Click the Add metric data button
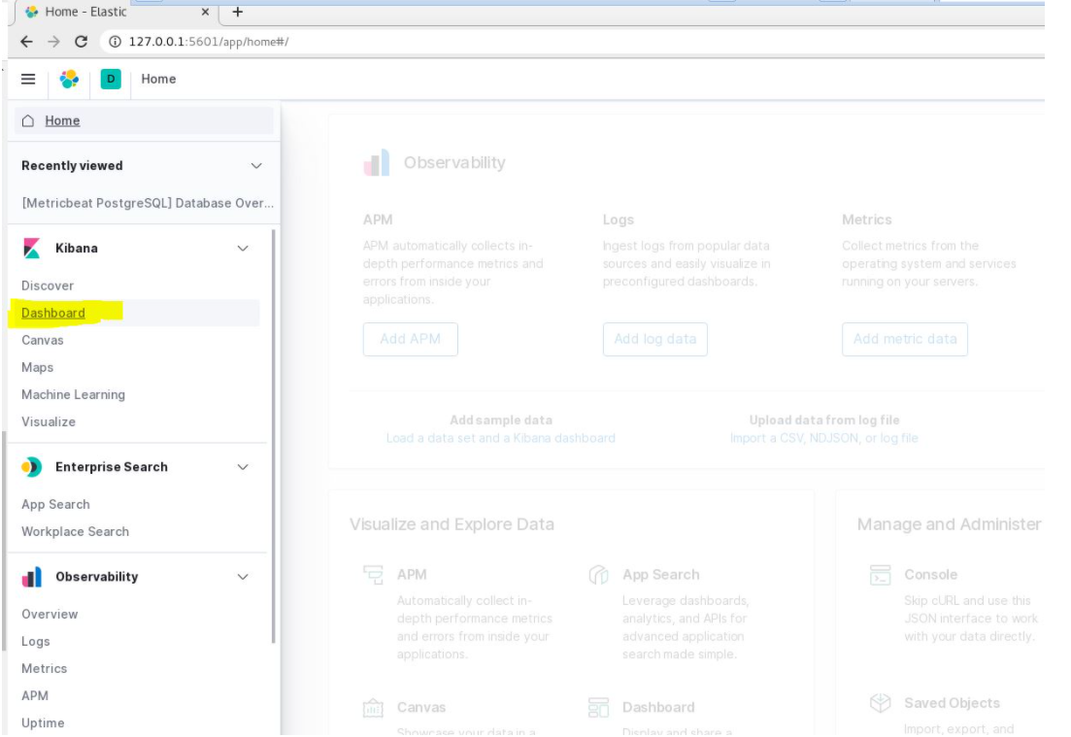1071x737 pixels. [x=905, y=340]
